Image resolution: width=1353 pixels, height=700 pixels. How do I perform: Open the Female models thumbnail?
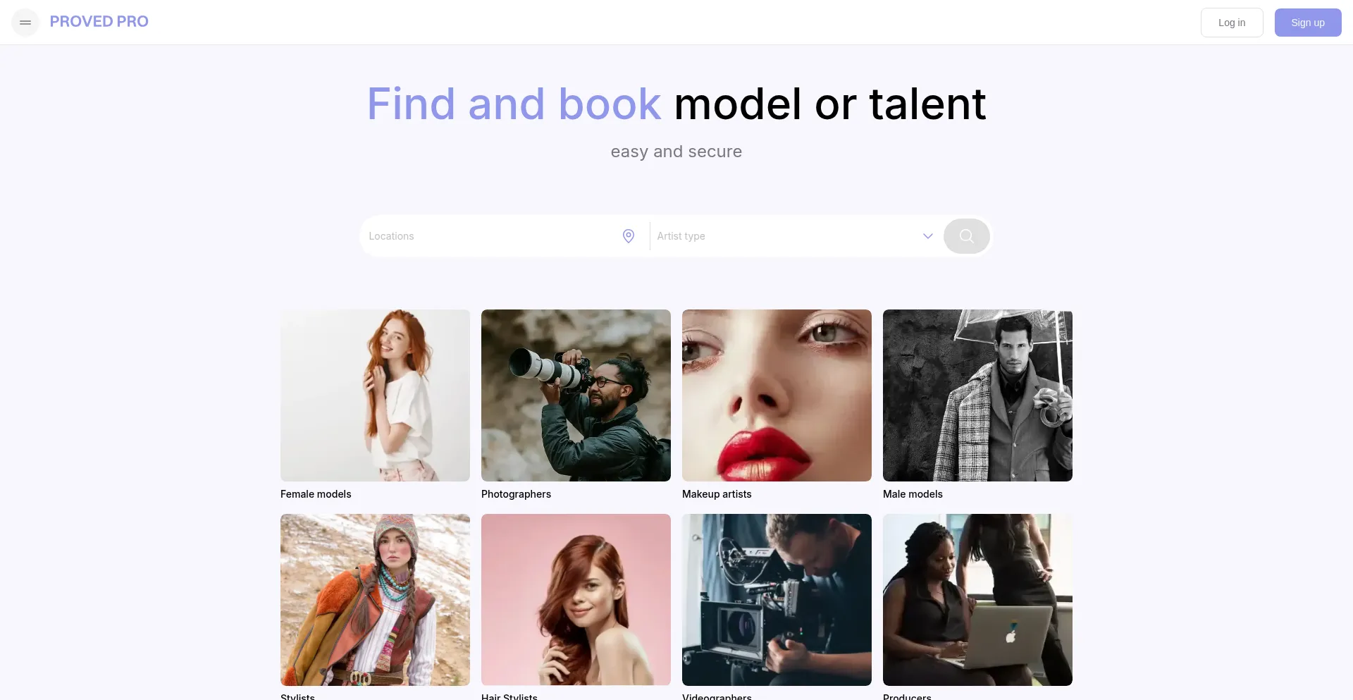375,395
